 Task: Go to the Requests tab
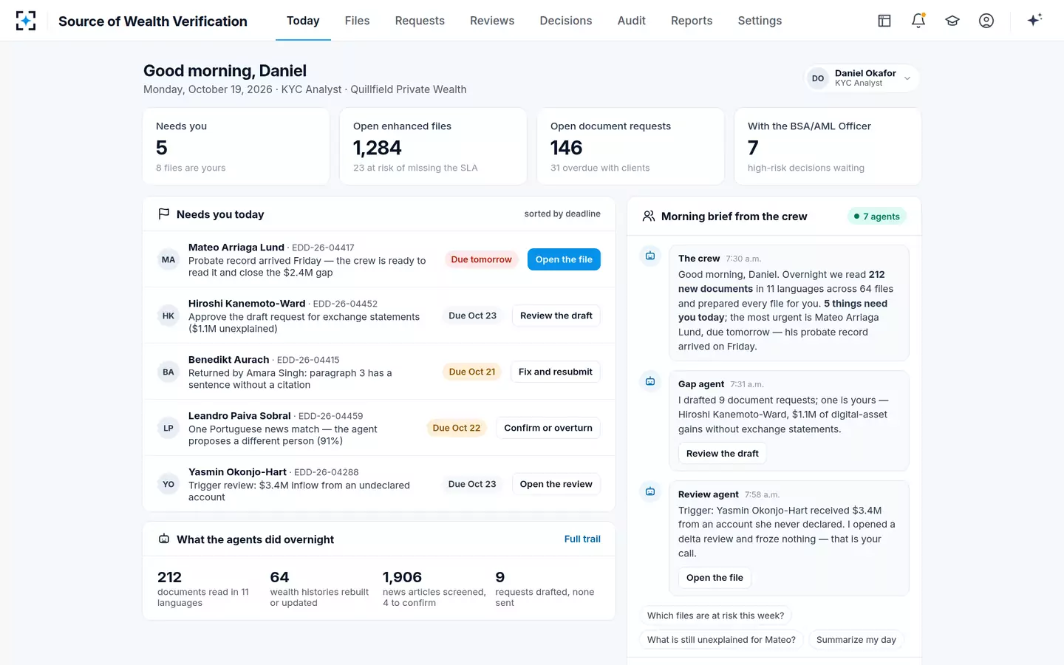point(420,21)
